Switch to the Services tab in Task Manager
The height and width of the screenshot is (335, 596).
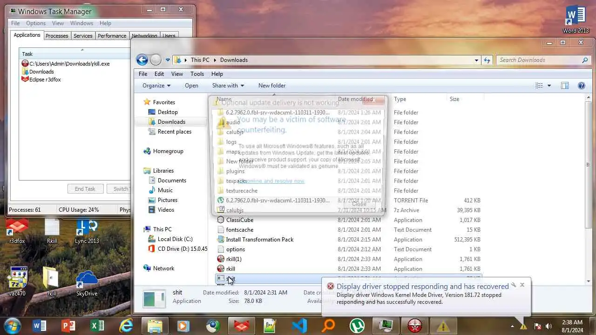click(x=83, y=36)
